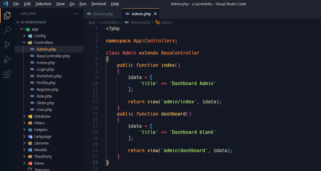Open BaseController.php in the explorer
Screen dimensions: 321x171
pos(53,56)
